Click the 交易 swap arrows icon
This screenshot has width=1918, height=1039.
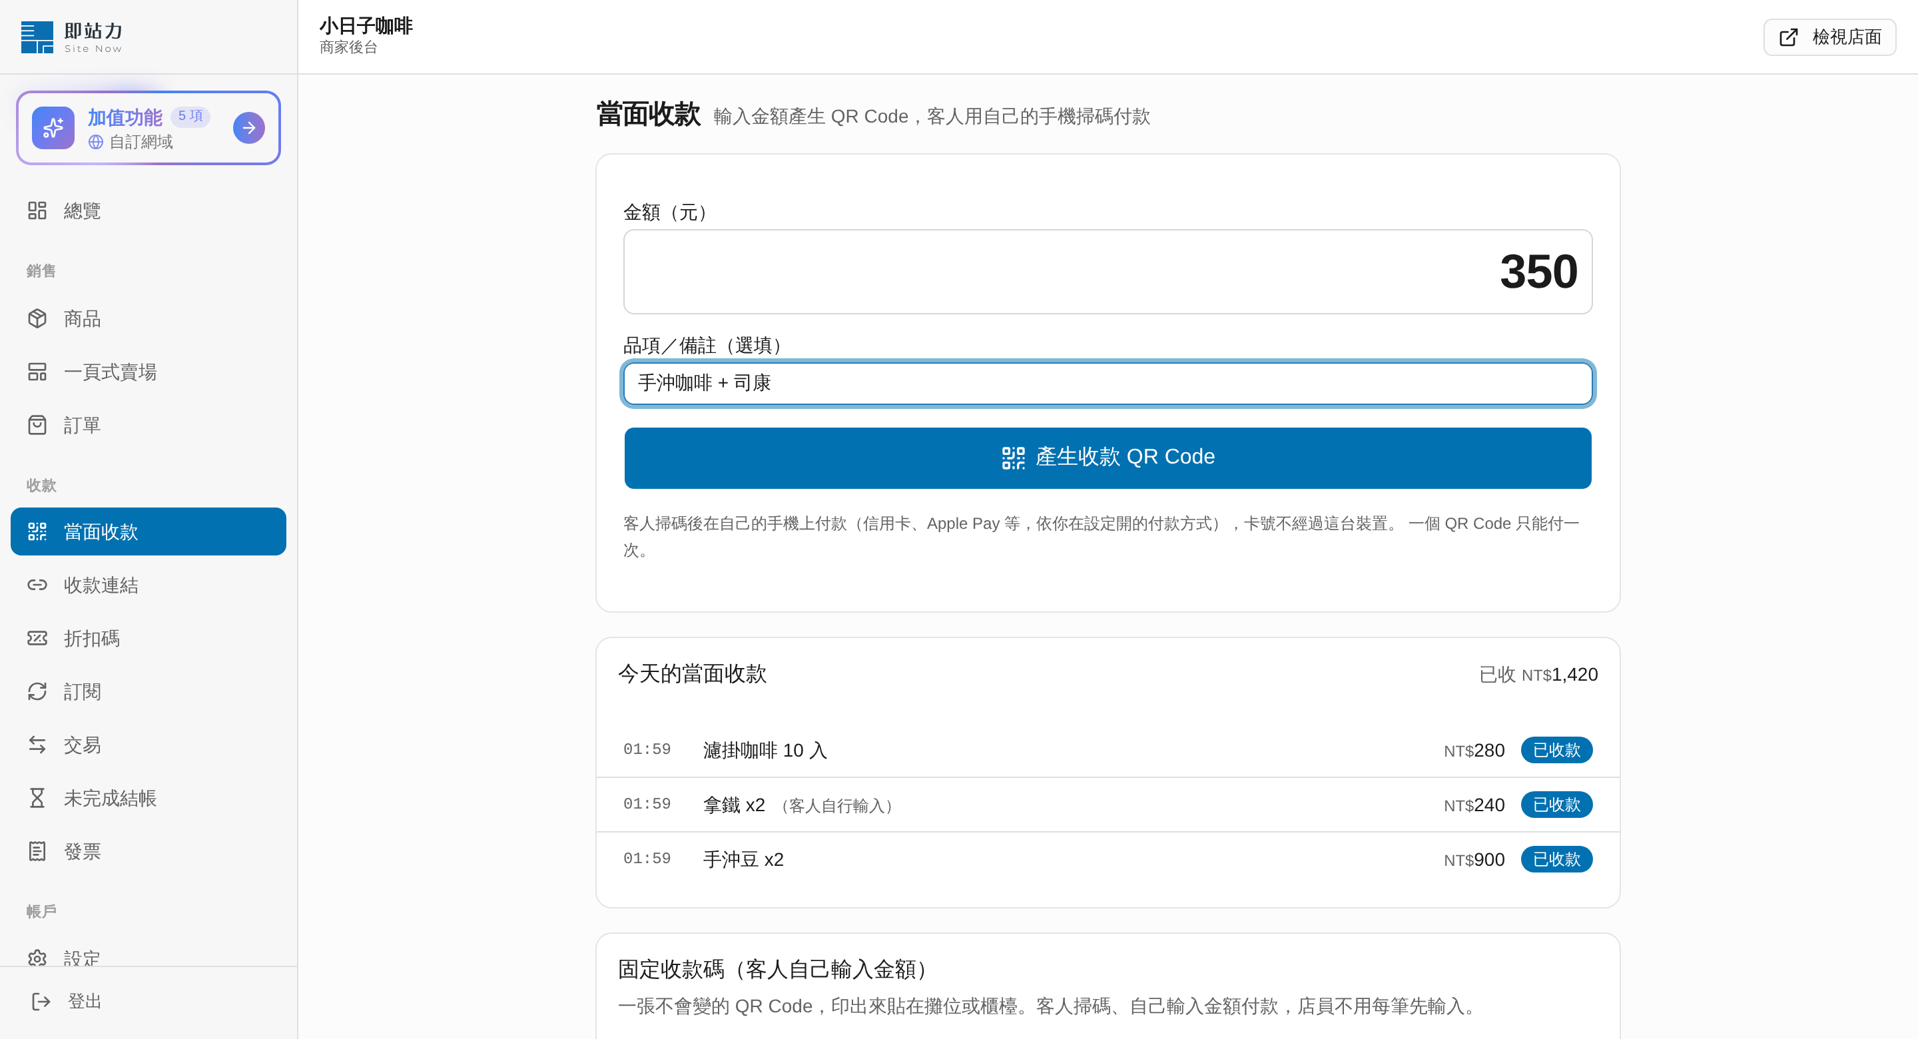[37, 745]
